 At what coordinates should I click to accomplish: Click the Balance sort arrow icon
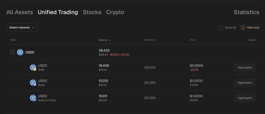pos(110,40)
